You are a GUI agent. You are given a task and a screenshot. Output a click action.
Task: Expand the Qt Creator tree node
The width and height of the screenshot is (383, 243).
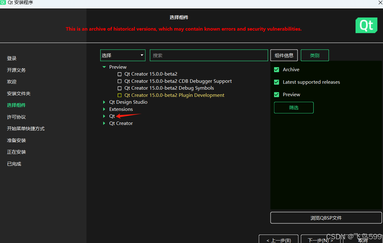(104, 123)
